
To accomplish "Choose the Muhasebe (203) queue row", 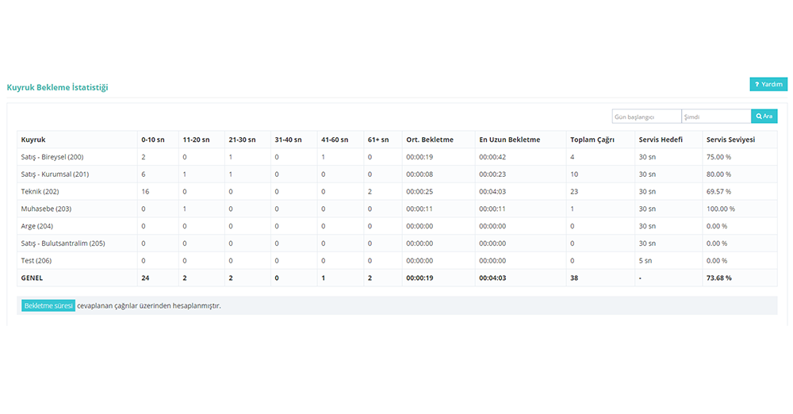I will pyautogui.click(x=46, y=209).
